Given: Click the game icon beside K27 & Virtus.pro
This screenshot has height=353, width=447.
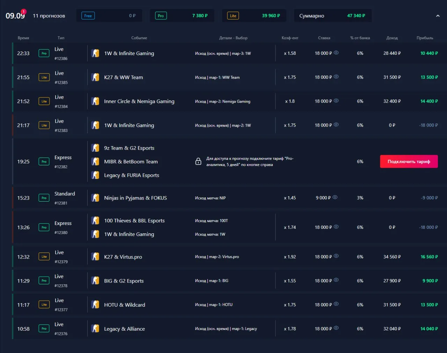Looking at the screenshot, I should [x=95, y=257].
